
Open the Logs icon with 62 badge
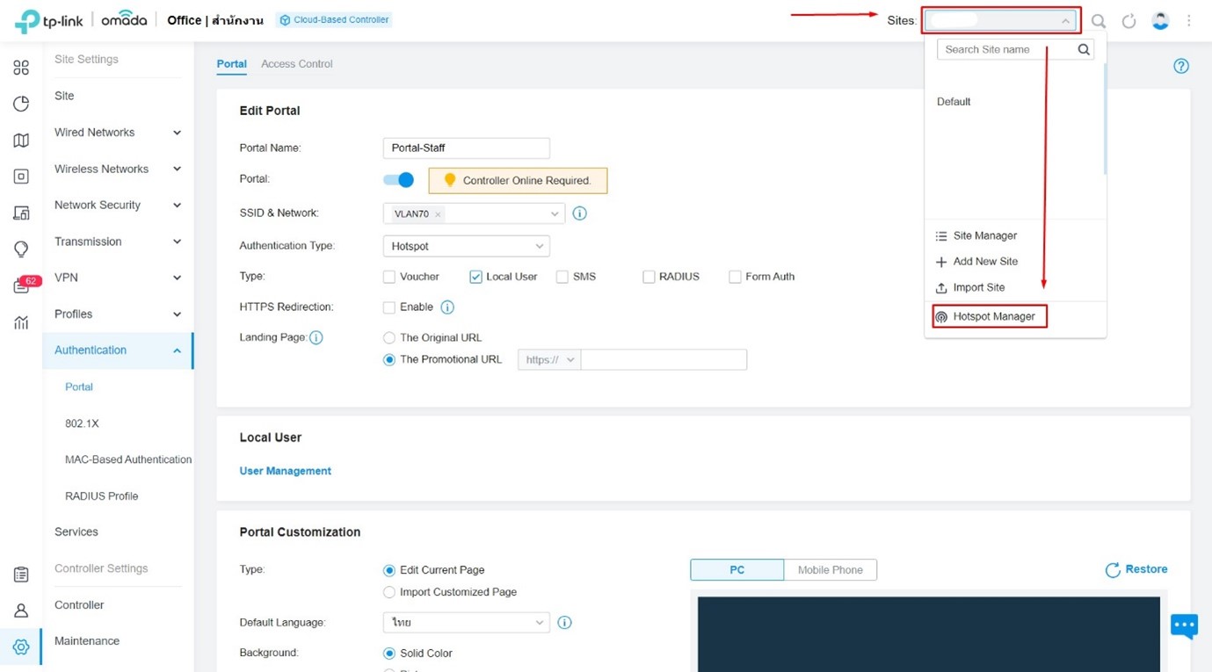(24, 285)
